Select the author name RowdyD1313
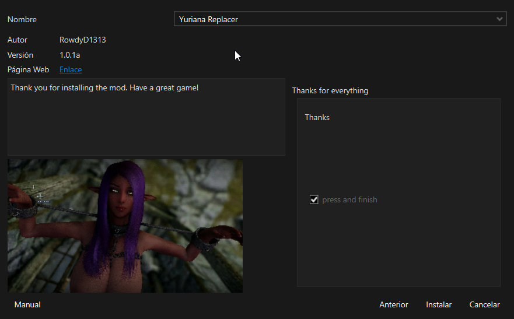This screenshot has height=319, width=514. click(x=83, y=40)
